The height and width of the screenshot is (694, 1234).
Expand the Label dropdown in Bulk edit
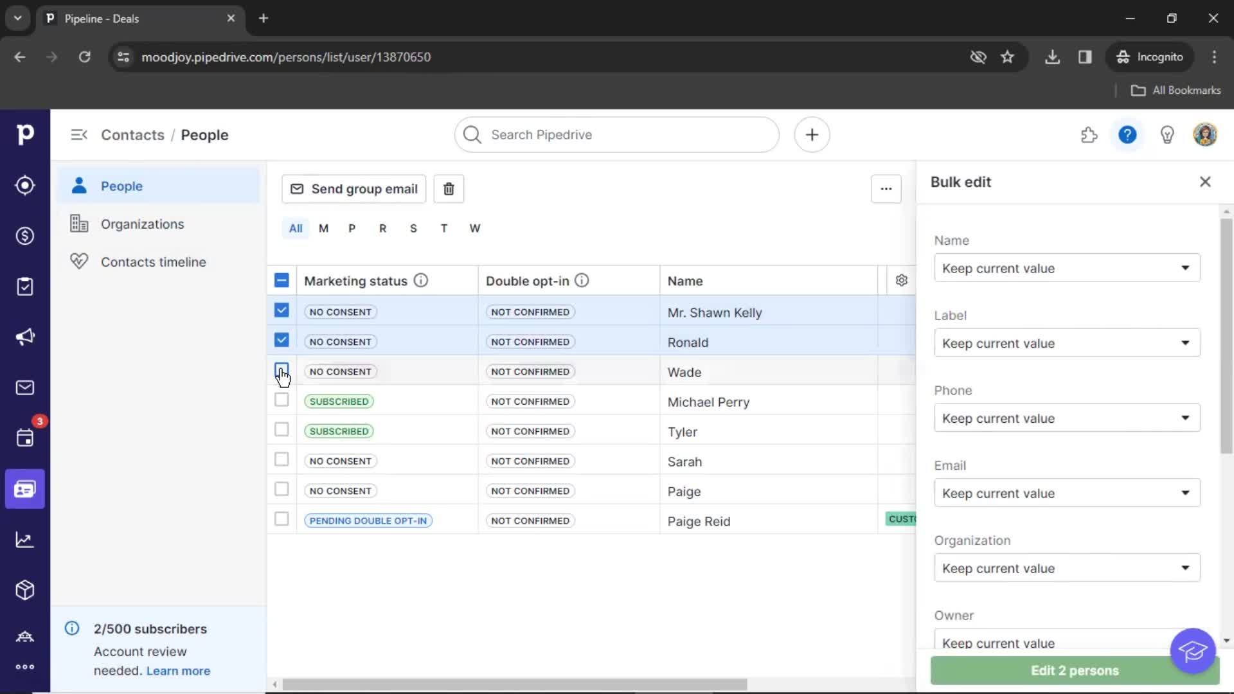(x=1067, y=343)
